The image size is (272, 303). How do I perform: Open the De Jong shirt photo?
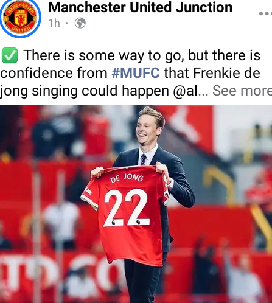tap(136, 204)
